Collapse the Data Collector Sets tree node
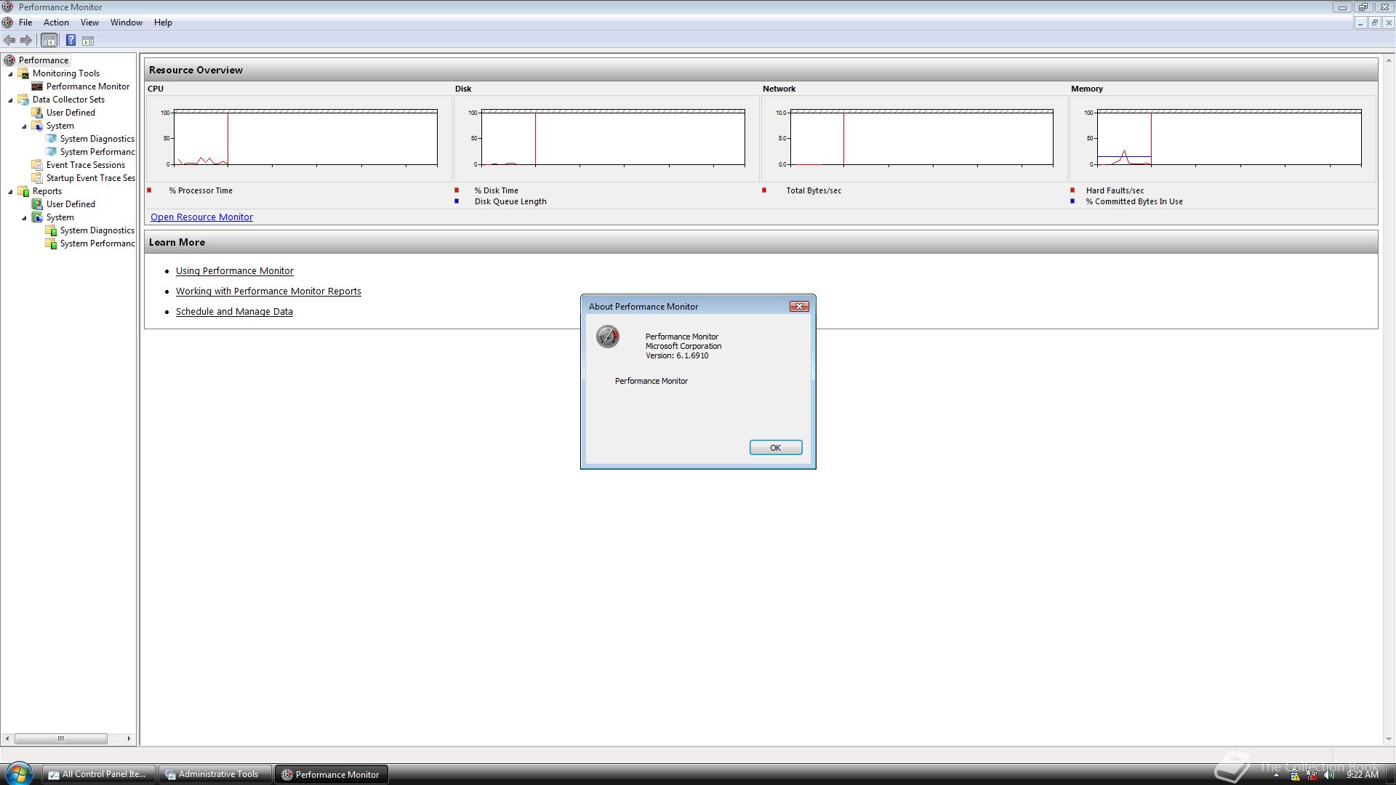The width and height of the screenshot is (1396, 785). pyautogui.click(x=10, y=100)
